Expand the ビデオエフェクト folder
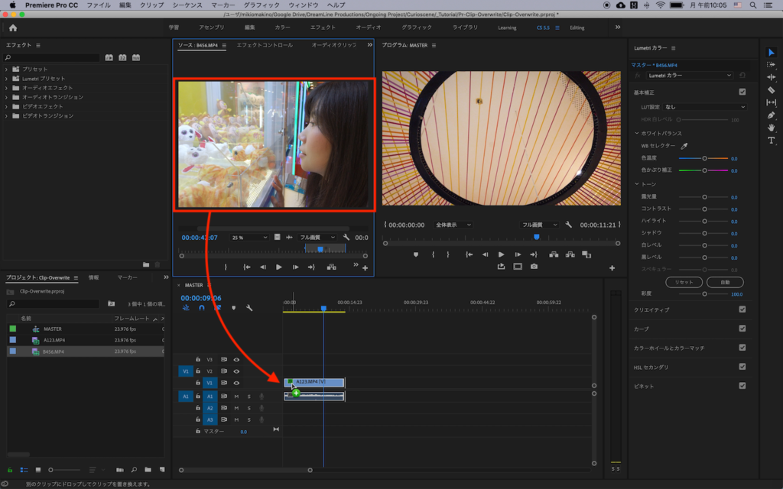This screenshot has width=783, height=489. pyautogui.click(x=7, y=106)
